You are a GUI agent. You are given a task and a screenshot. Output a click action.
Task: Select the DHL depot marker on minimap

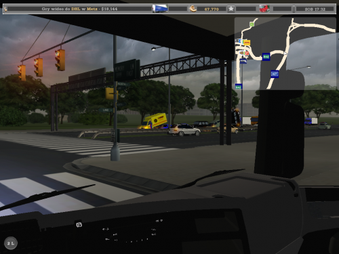(246, 42)
